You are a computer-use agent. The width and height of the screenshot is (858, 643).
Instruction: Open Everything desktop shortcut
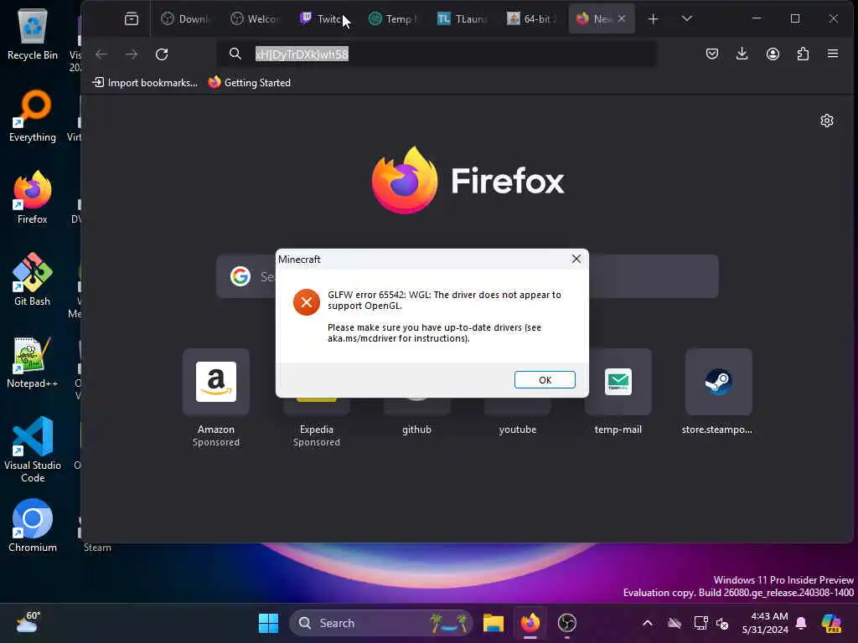(33, 116)
